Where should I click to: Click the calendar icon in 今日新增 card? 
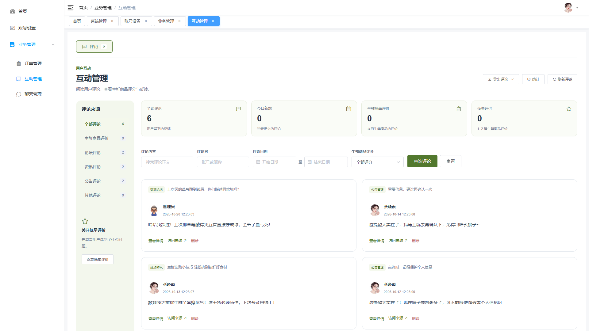(x=348, y=109)
